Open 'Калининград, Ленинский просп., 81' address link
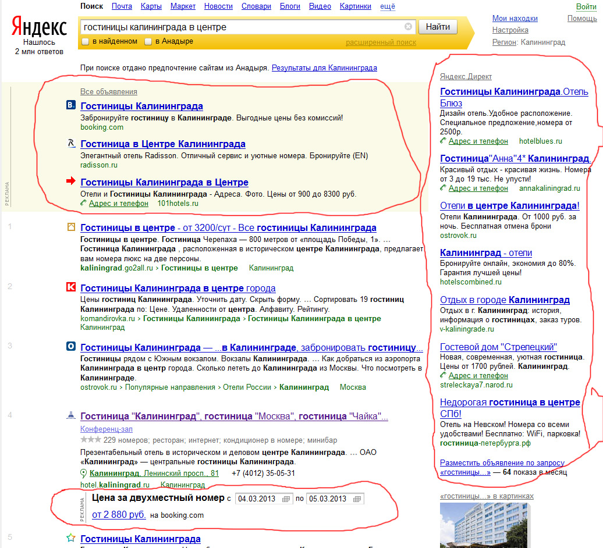This screenshot has width=603, height=548. click(x=154, y=473)
